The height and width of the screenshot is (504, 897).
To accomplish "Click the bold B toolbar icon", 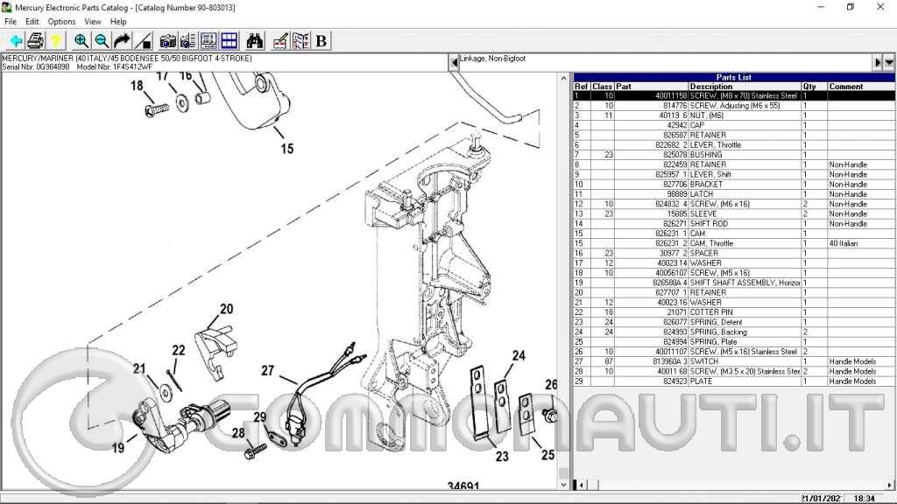I will click(x=321, y=40).
